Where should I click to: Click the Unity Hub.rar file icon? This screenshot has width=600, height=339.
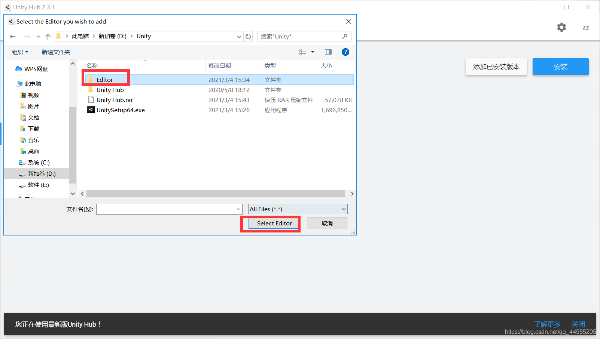point(91,99)
